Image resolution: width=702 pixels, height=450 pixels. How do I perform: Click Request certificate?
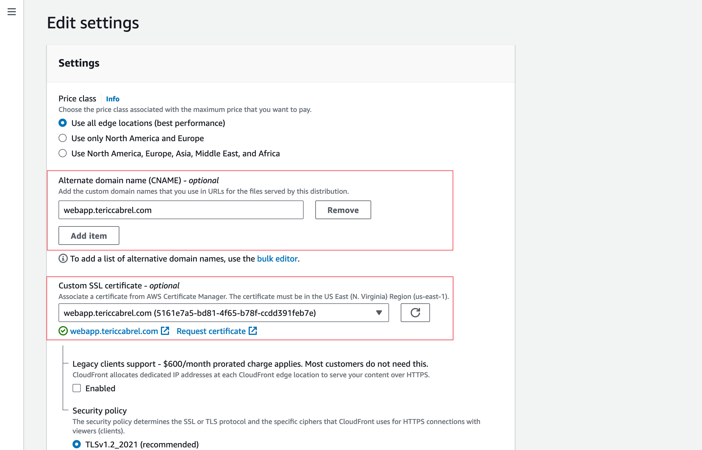[211, 331]
